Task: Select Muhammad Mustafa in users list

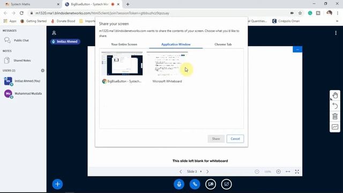Action: pos(23,94)
